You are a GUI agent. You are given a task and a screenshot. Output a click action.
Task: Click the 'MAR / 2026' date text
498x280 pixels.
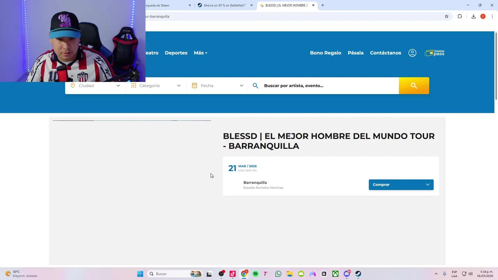tap(247, 166)
